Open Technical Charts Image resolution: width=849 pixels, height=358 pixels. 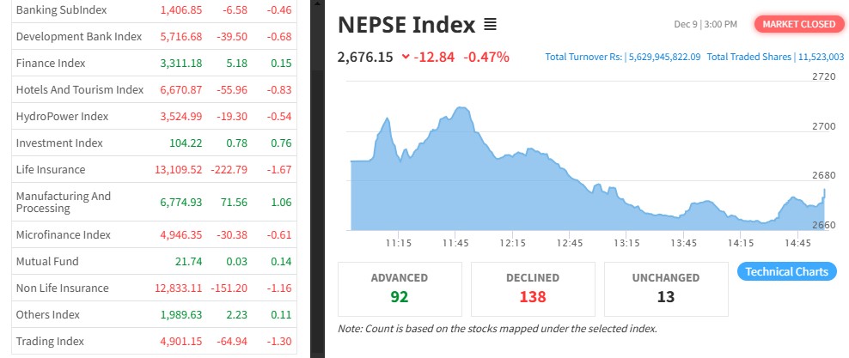pos(786,272)
